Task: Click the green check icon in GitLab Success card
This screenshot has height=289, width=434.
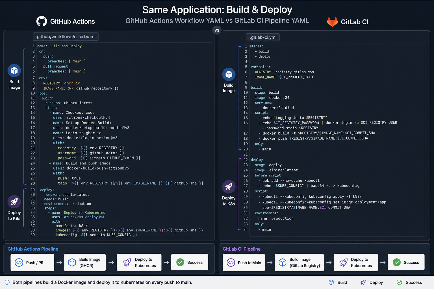Action: pos(397,262)
